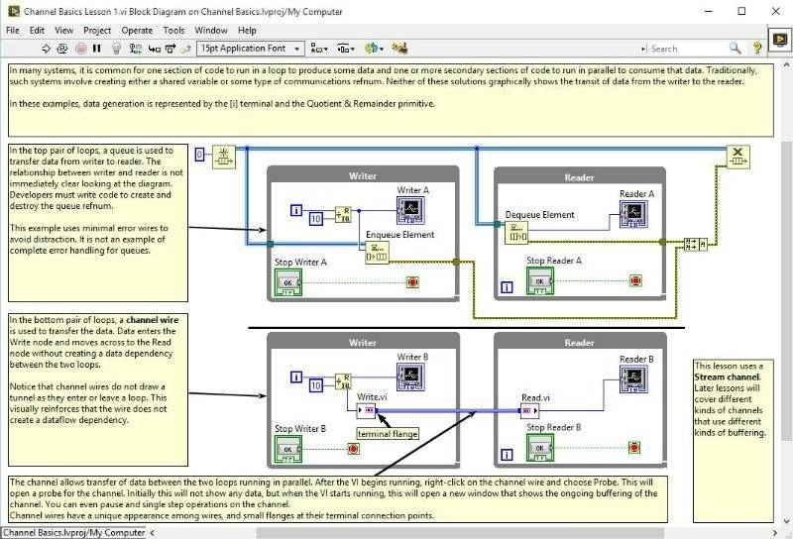Select the Write.vi channel endpoint
This screenshot has height=539, width=793.
[367, 410]
